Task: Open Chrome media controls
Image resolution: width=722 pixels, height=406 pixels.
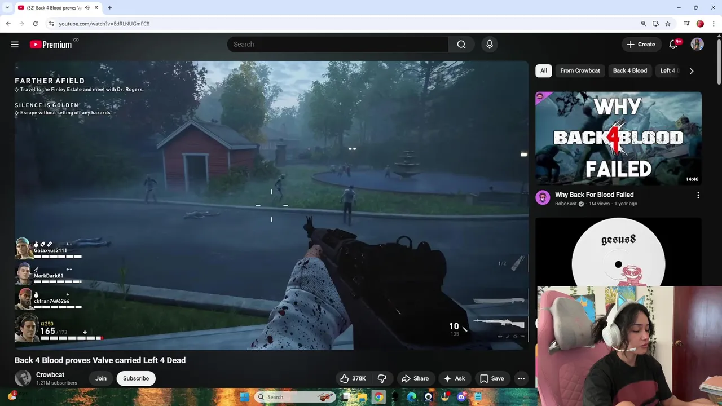Action: [x=686, y=24]
